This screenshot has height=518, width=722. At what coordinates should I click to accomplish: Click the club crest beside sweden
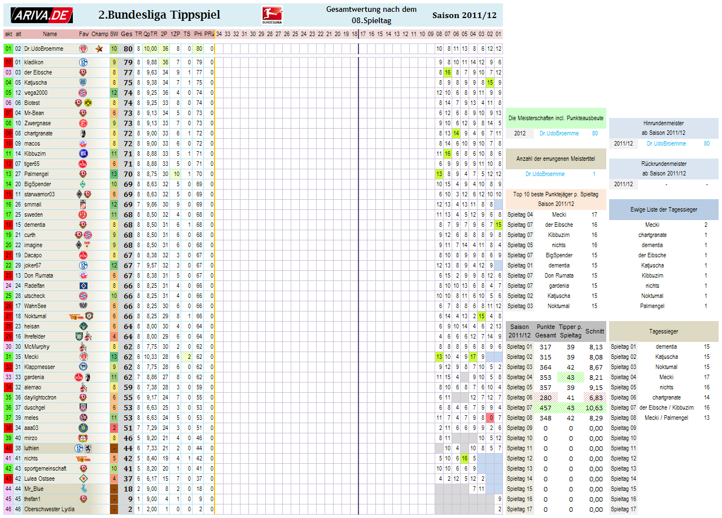(83, 215)
